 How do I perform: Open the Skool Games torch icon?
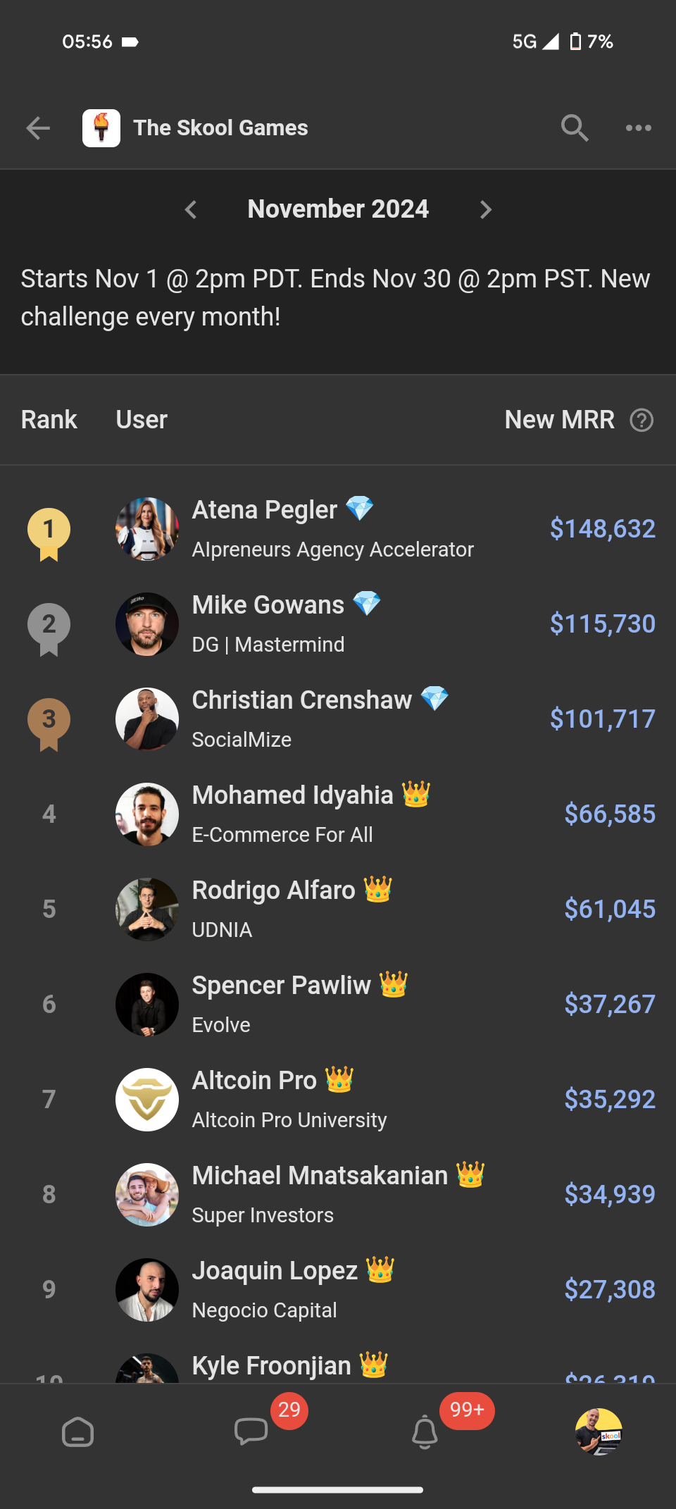point(104,127)
